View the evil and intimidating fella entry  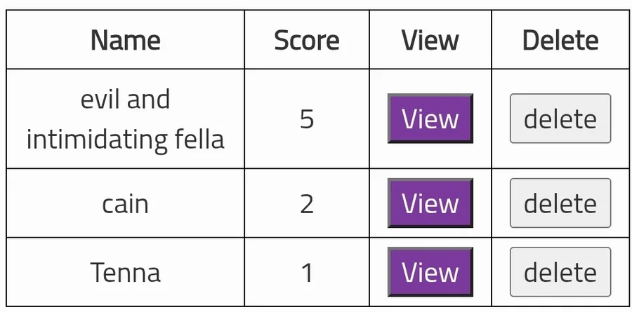[430, 118]
